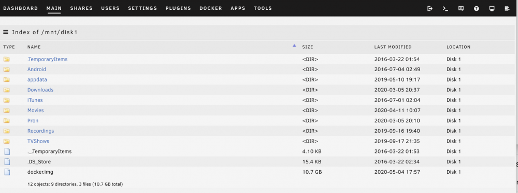Click date 2016-07-04 02:49
The image size is (518, 193).
pyautogui.click(x=397, y=70)
